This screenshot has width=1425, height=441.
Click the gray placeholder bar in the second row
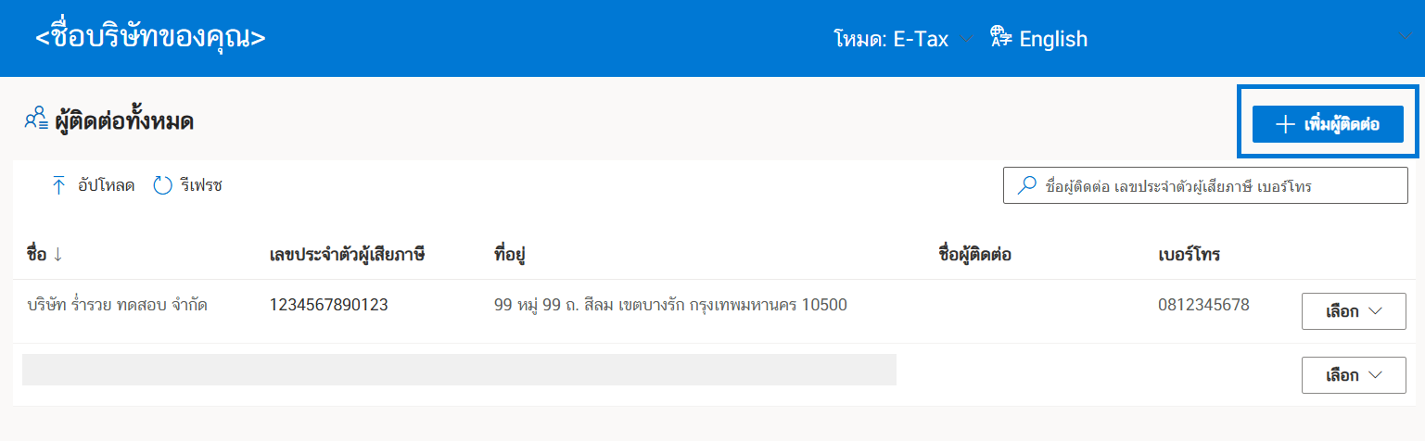[459, 369]
